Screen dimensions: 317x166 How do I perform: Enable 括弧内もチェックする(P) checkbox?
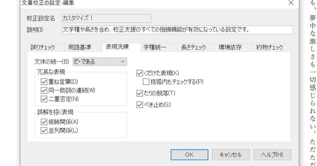146,82
